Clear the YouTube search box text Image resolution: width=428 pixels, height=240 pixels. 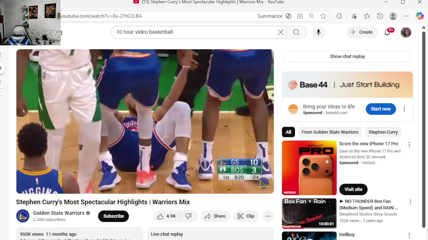[281, 32]
